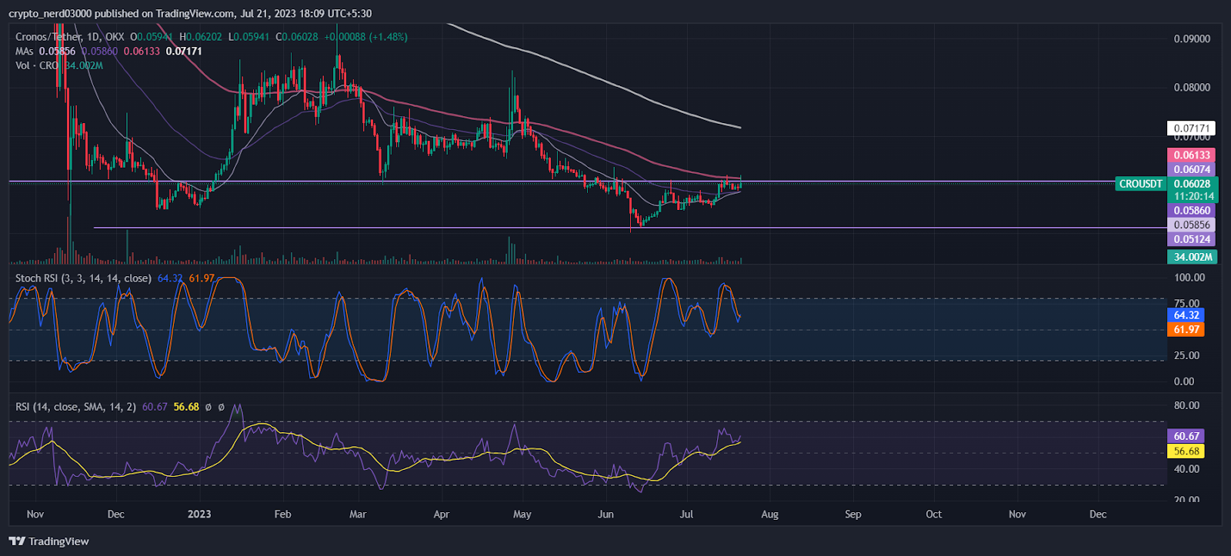The image size is (1231, 556).
Task: Select the MAs indicator legend label
Action: point(25,52)
